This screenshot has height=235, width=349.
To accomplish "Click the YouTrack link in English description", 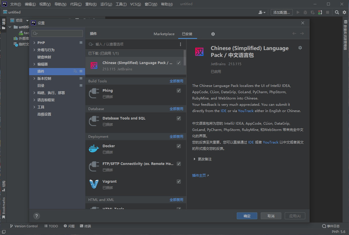I will 246,111.
